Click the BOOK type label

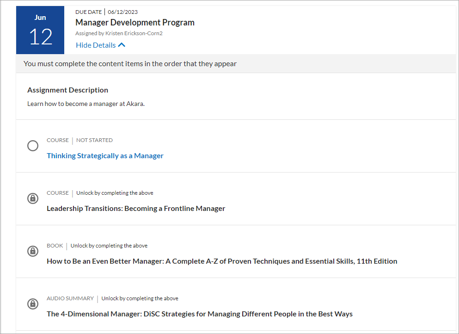coord(55,246)
